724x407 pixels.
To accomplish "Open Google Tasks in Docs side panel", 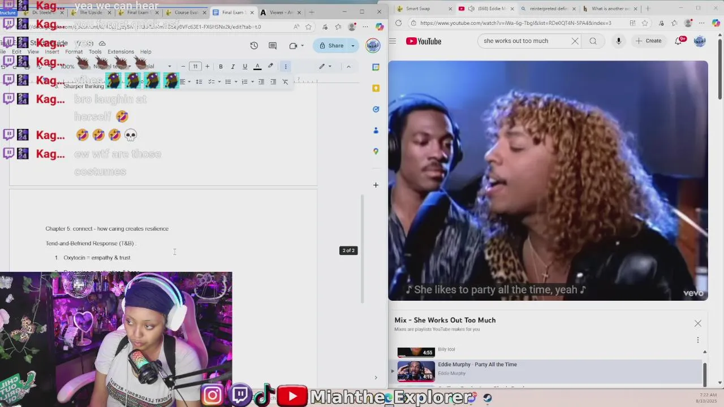I will pyautogui.click(x=376, y=109).
